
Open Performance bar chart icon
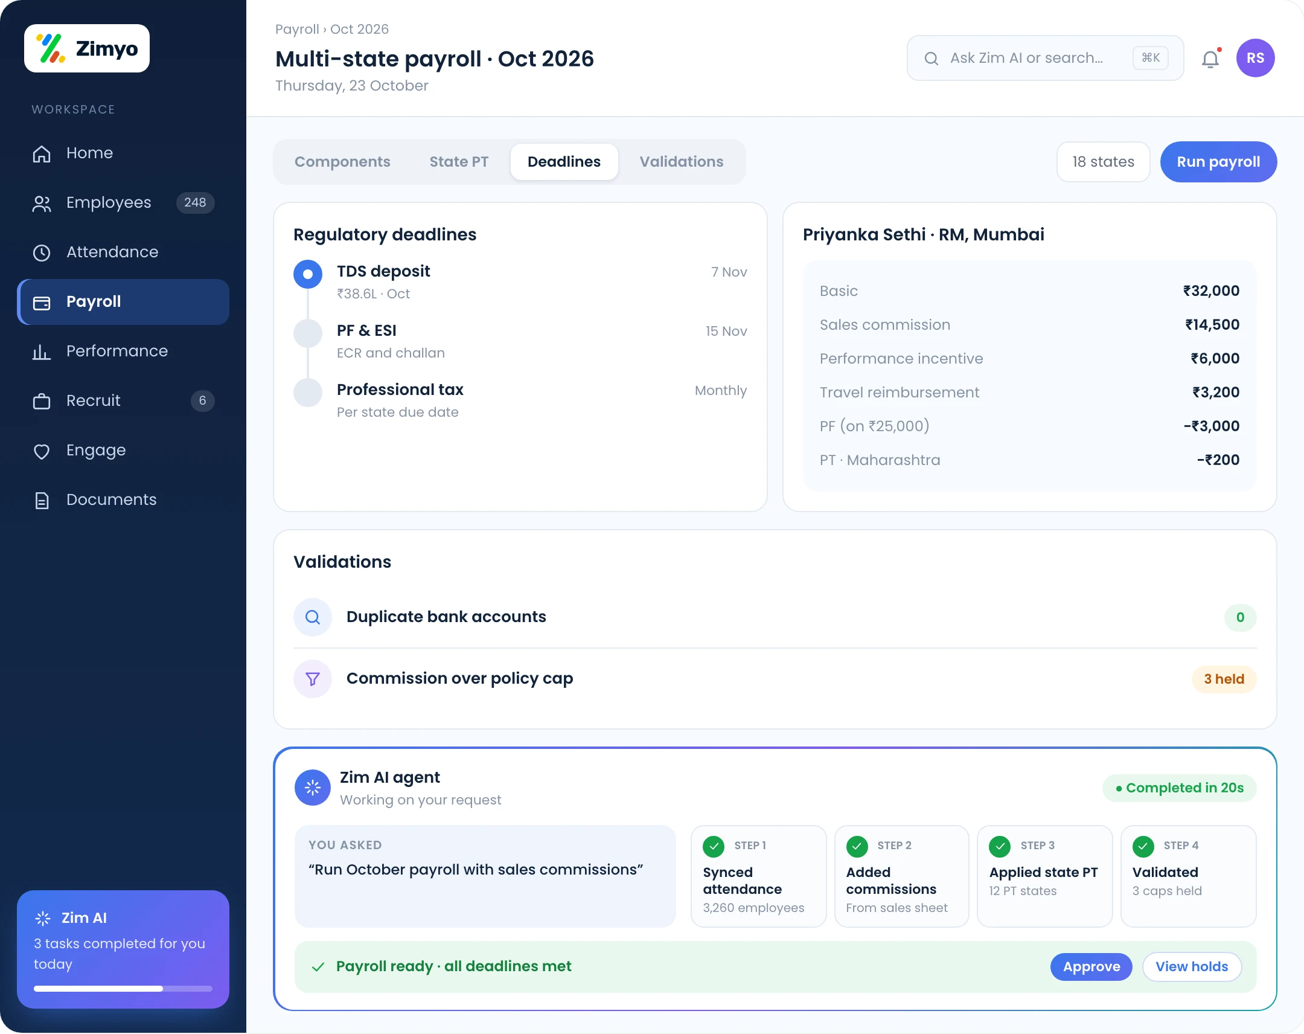tap(41, 352)
